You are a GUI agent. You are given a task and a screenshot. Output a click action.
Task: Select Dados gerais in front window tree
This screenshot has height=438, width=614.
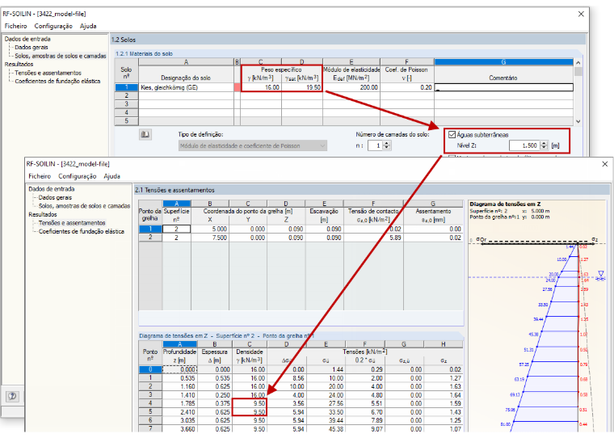[55, 197]
